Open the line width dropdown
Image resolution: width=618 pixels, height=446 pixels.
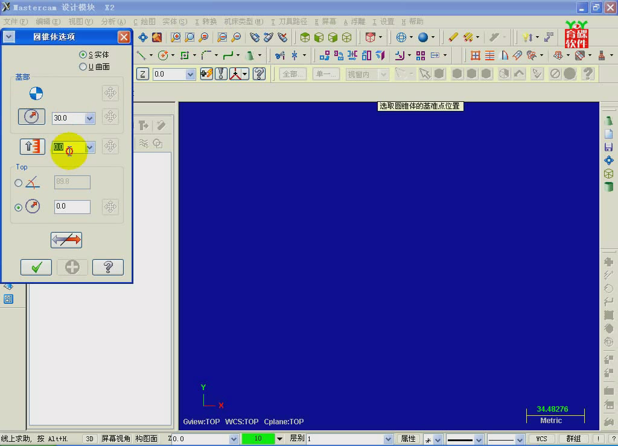pyautogui.click(x=520, y=439)
